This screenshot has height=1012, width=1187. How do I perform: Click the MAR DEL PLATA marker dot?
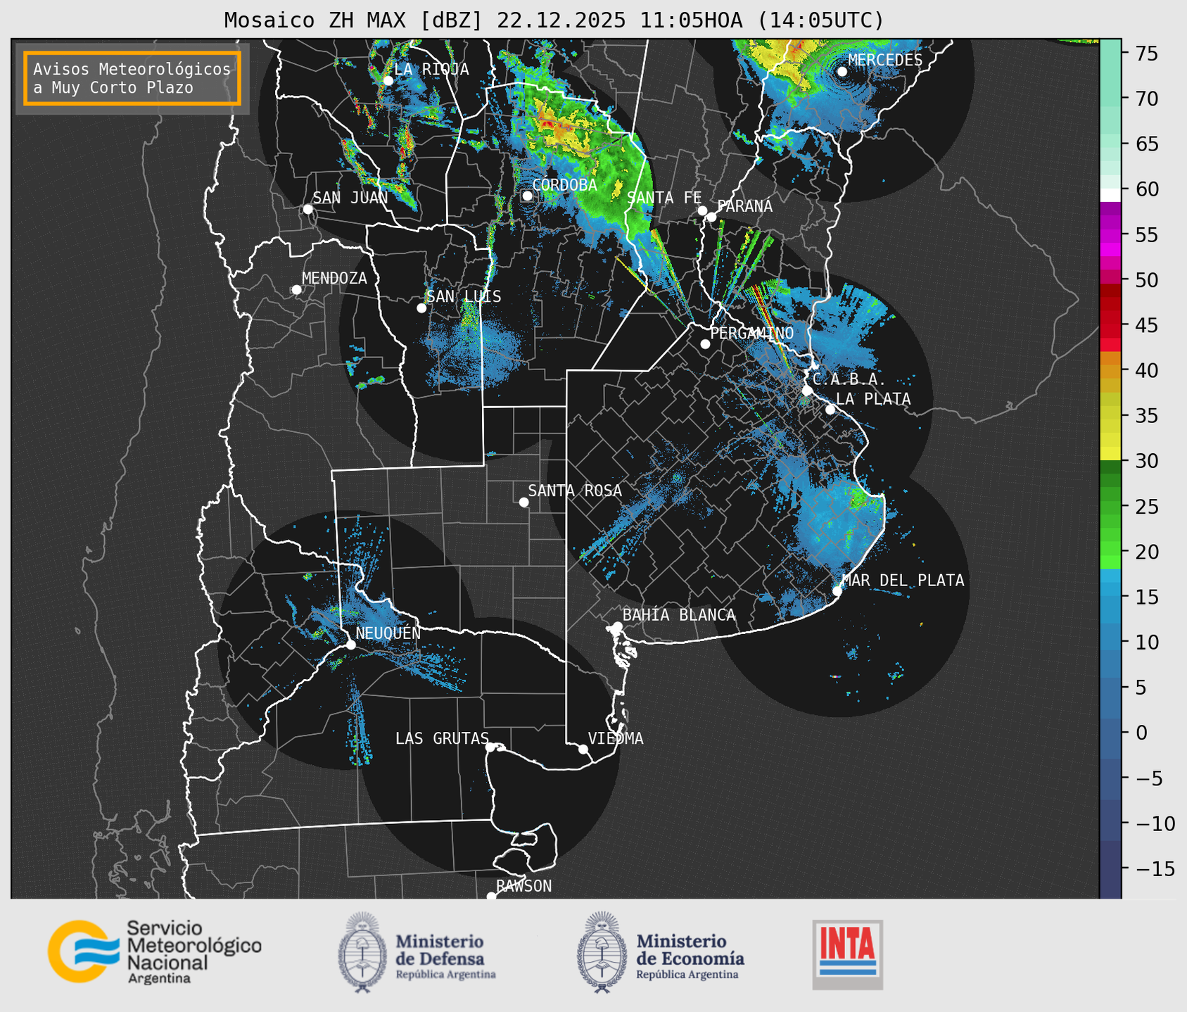837,590
